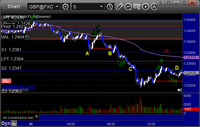Click the play replay icon

click(146, 7)
